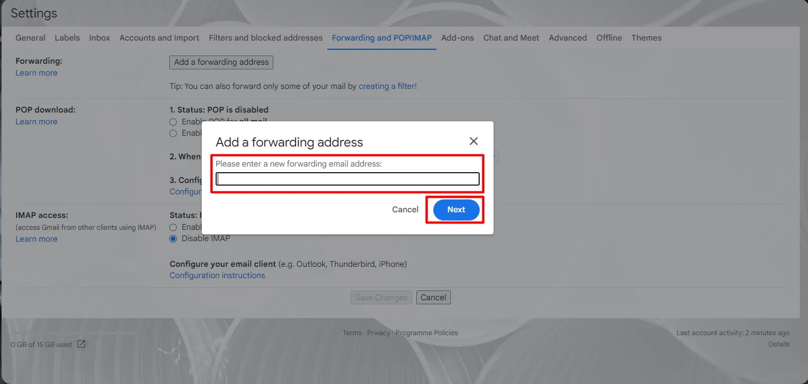808x384 pixels.
Task: Click the 0 GB of 15 GB used text
Action: [x=41, y=344]
